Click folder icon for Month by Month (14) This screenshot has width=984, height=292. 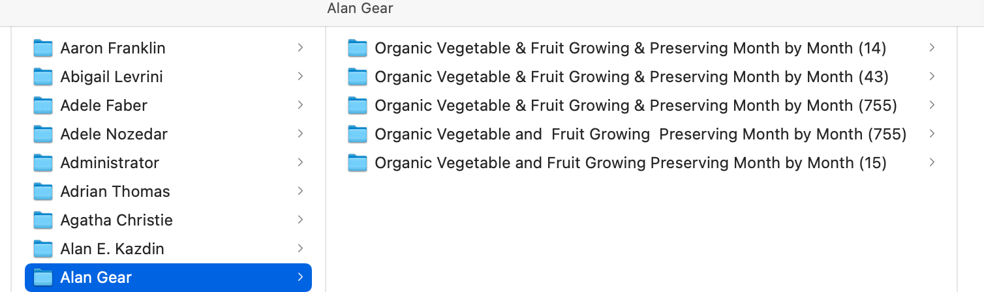click(x=358, y=48)
